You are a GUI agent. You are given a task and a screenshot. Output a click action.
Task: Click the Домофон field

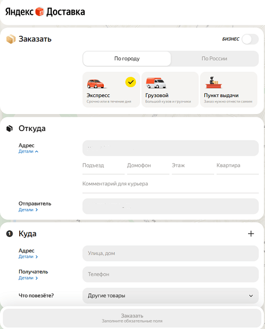[x=148, y=168]
